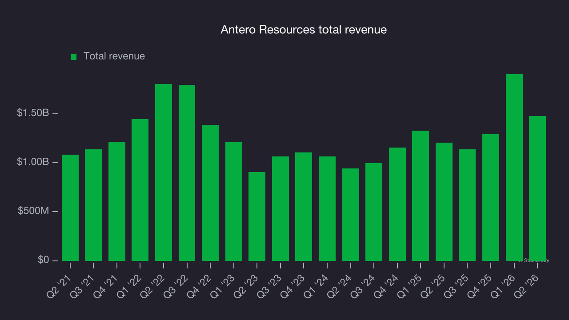Screen dimensions: 569x320
Task: Click the Q1 '23 revenue bar
Action: (234, 201)
